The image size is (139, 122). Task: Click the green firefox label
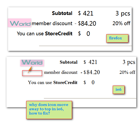117,38
